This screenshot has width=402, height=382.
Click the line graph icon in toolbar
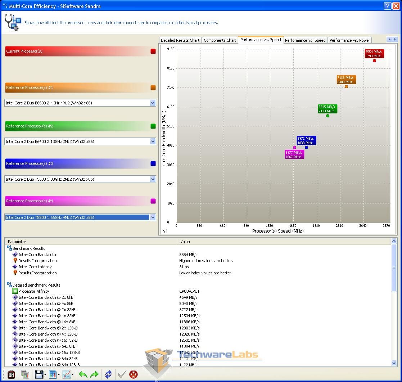tap(67, 374)
